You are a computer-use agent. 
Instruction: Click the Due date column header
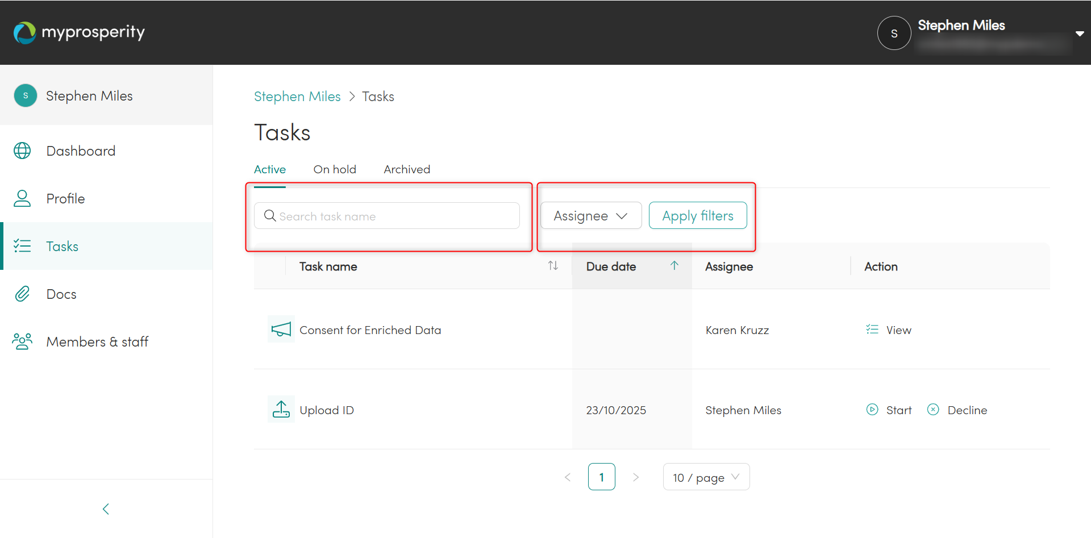611,266
